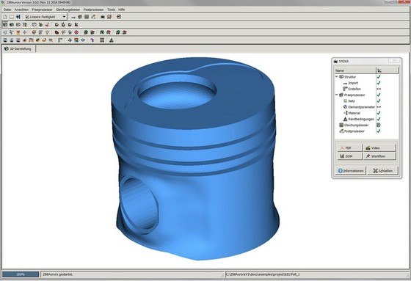Image resolution: width=411 pixels, height=281 pixels.
Task: Click the preprocessor gear icon in toolbar
Action: [x=80, y=17]
